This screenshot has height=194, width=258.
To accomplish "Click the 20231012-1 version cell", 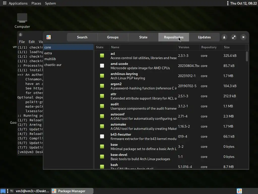I will pyautogui.click(x=187, y=76).
